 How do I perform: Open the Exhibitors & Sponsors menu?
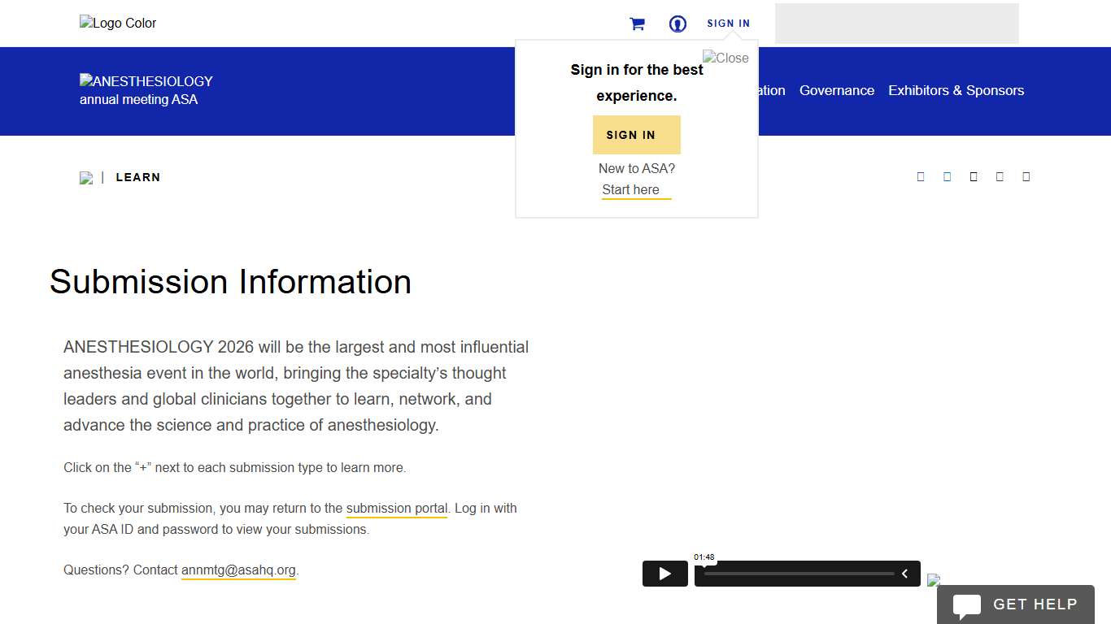pyautogui.click(x=956, y=91)
